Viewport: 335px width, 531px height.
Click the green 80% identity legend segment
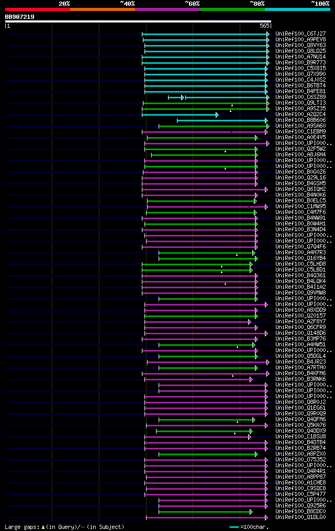tap(233, 9)
